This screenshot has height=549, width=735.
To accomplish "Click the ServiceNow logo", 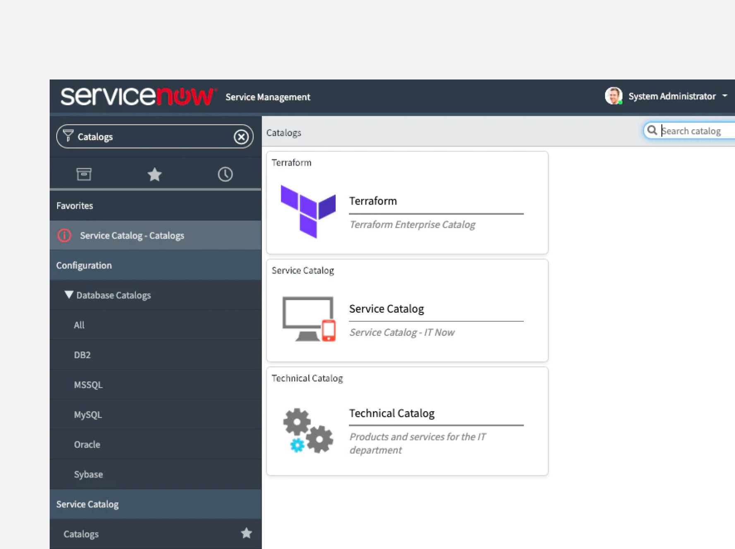I will pos(137,96).
